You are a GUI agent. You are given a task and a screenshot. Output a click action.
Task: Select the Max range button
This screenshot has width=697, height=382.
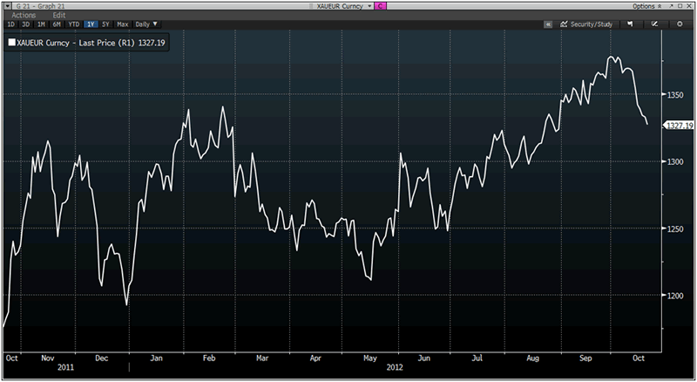point(124,24)
